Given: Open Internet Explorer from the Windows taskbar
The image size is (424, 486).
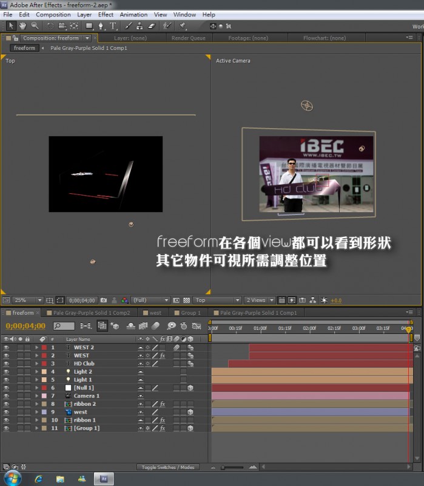Looking at the screenshot, I should [38, 479].
